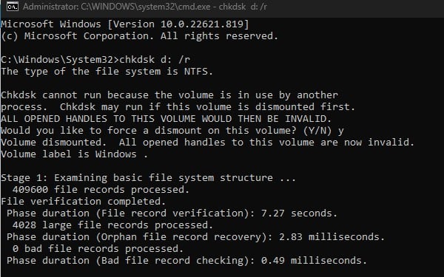Click the Microsoft Corporation copyright line

click(139, 36)
